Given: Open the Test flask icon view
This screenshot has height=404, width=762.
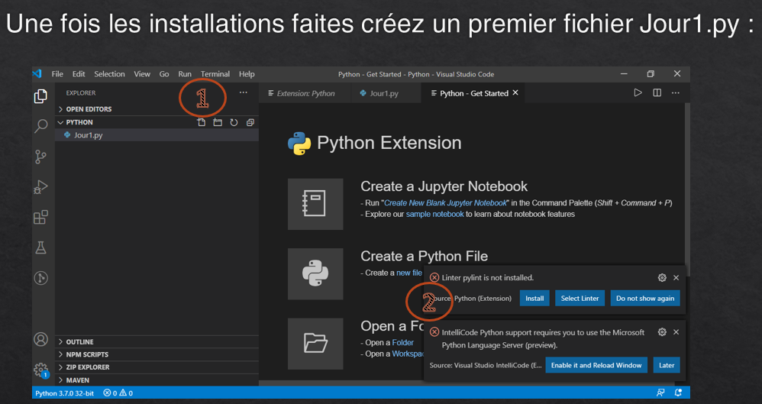Looking at the screenshot, I should 41,248.
